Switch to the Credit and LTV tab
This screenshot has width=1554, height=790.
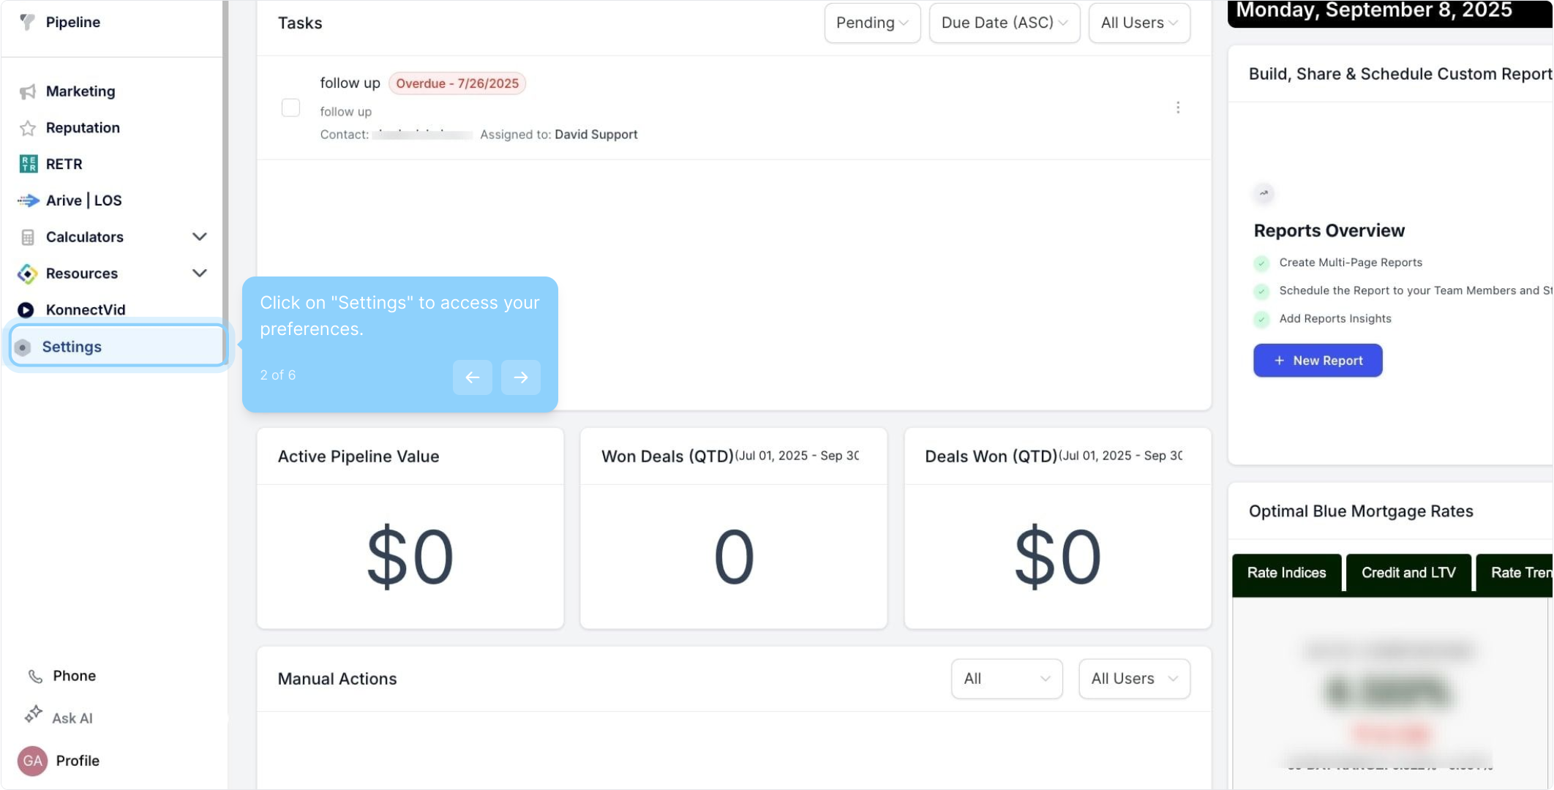tap(1408, 573)
